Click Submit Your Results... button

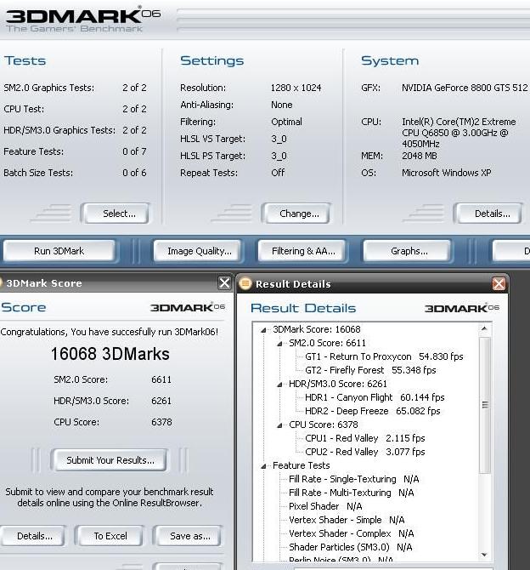point(110,460)
